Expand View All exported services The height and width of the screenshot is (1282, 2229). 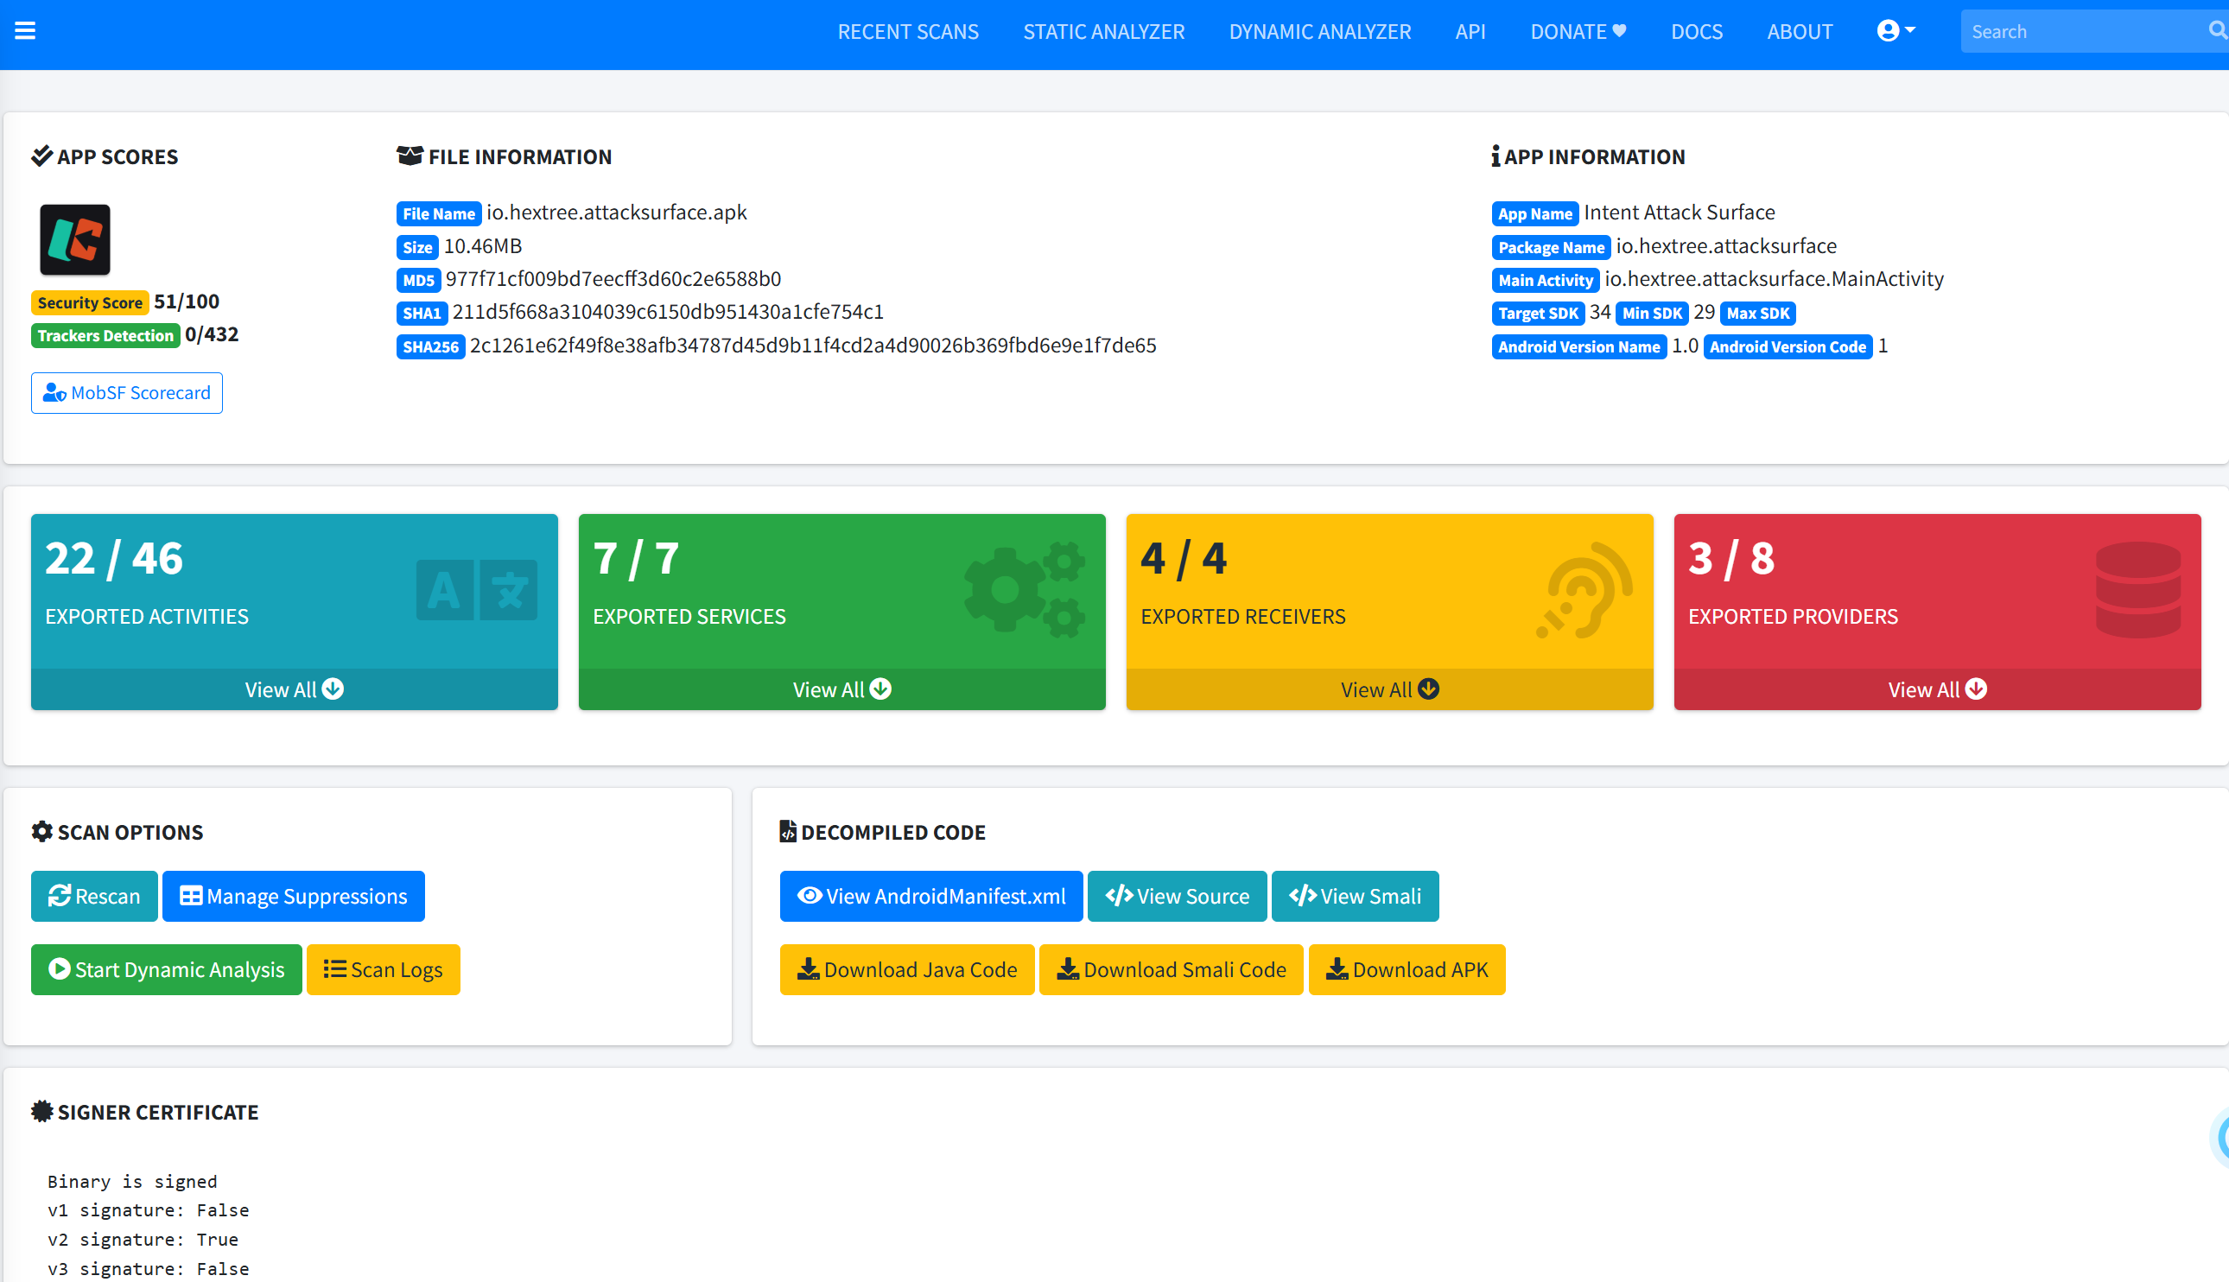[x=841, y=689]
